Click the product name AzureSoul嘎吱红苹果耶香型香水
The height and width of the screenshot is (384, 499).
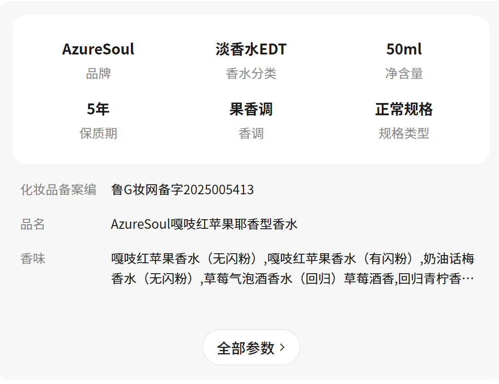click(204, 224)
